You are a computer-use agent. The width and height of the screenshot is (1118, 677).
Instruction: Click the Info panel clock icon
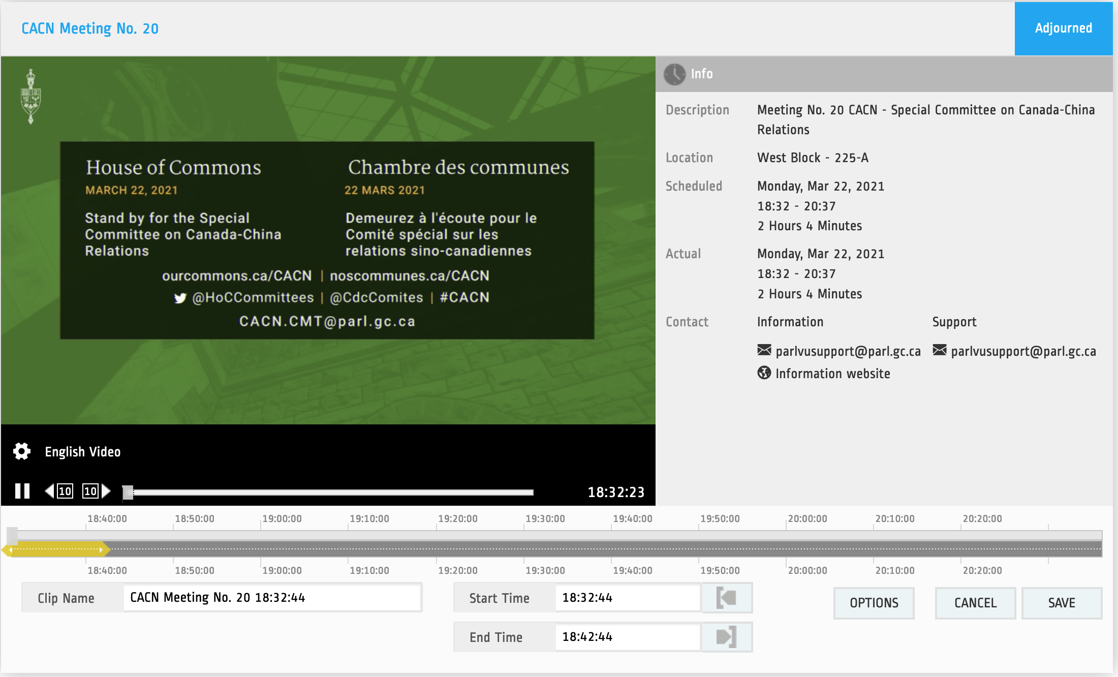[674, 74]
